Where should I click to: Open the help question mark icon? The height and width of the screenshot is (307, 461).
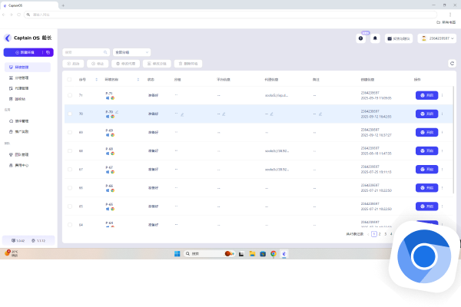(x=360, y=38)
